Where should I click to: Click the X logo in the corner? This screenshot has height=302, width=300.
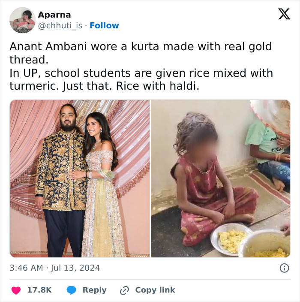point(284,14)
